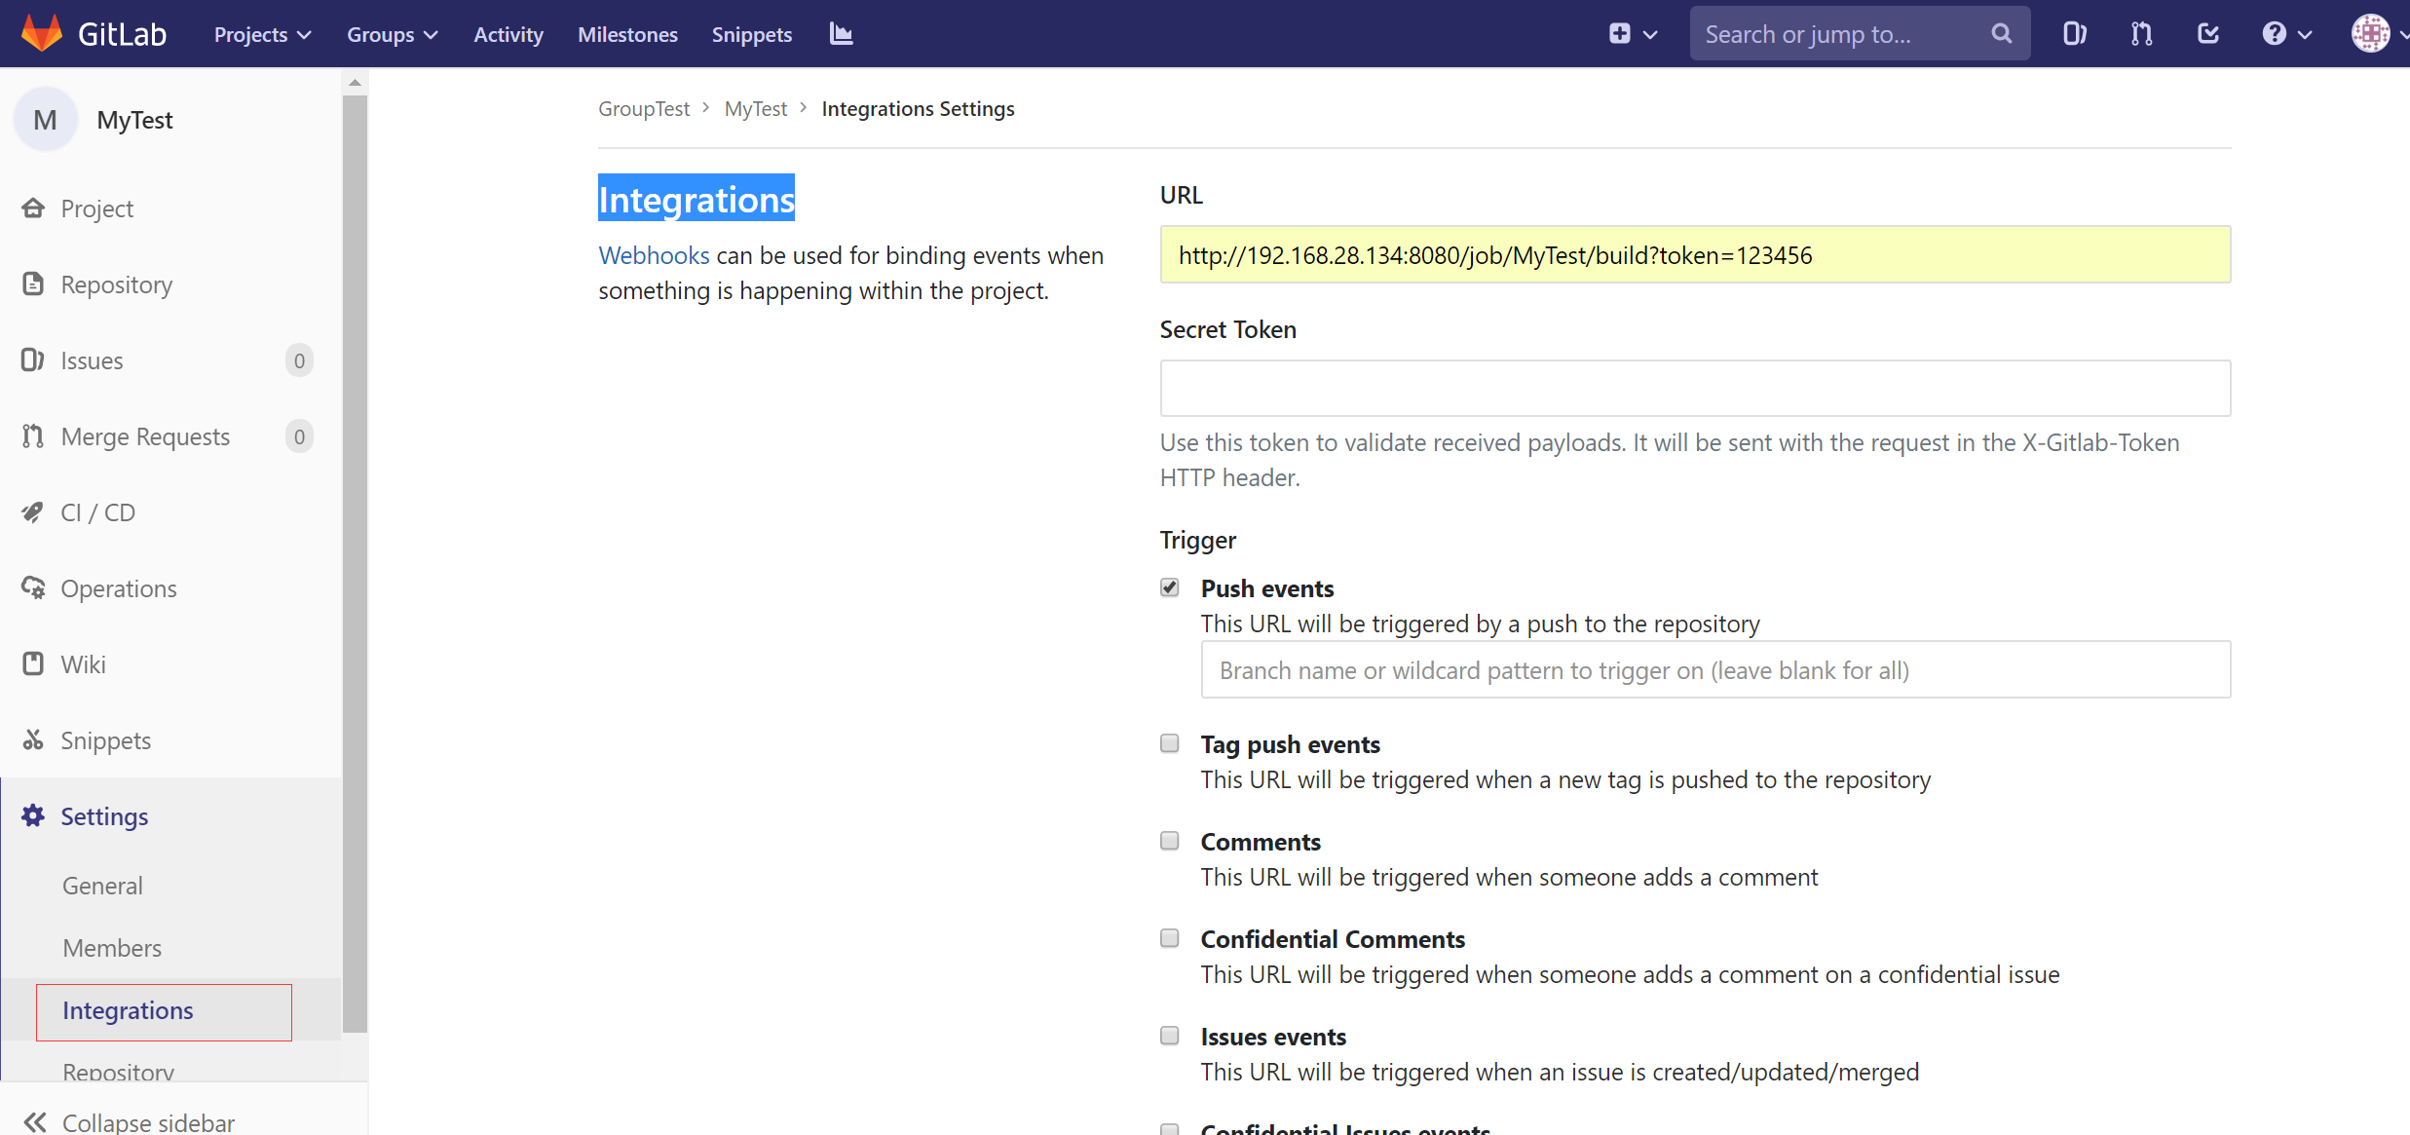
Task: Expand the Projects dropdown in navbar
Action: tap(262, 34)
